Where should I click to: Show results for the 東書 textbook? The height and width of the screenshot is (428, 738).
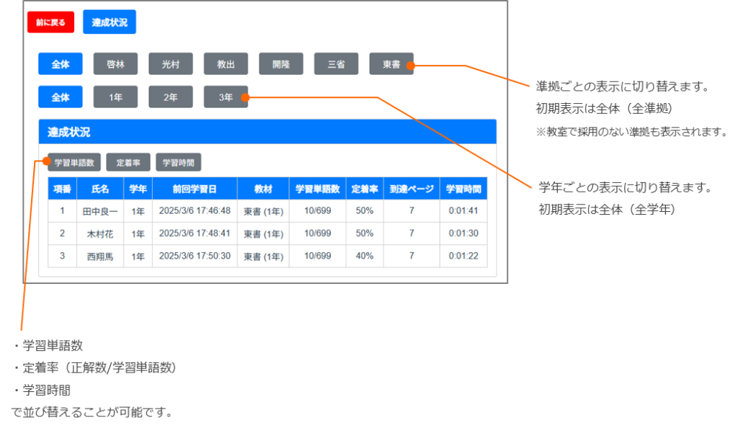pyautogui.click(x=391, y=64)
